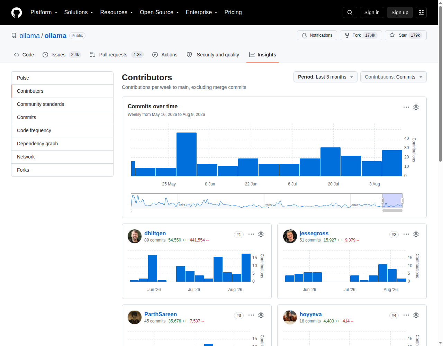Open the appearance settings icon in header
Viewport: 443px width, 346px height.
click(x=421, y=12)
